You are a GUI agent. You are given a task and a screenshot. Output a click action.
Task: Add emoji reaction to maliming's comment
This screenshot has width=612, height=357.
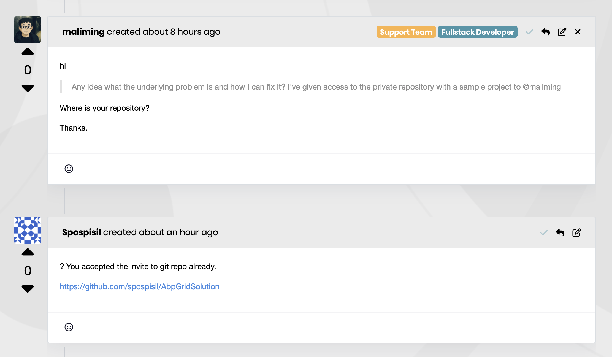69,169
